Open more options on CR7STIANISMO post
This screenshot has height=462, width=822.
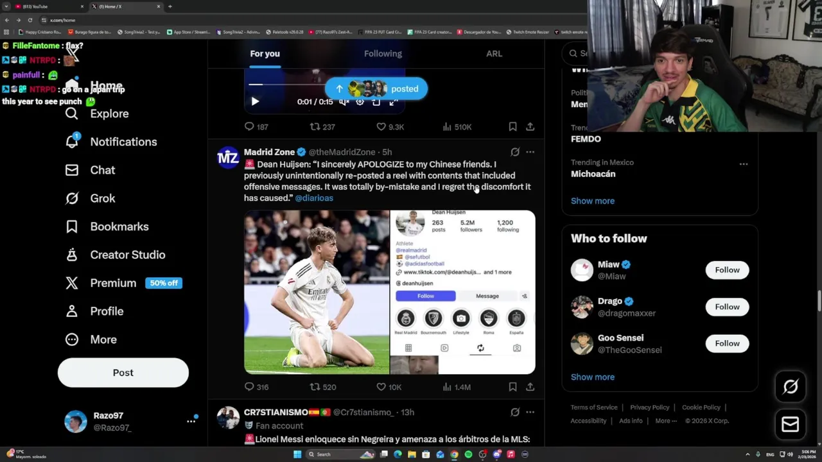(x=530, y=412)
